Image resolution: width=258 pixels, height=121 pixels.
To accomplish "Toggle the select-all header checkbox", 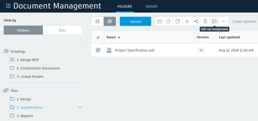I will click(98, 38).
